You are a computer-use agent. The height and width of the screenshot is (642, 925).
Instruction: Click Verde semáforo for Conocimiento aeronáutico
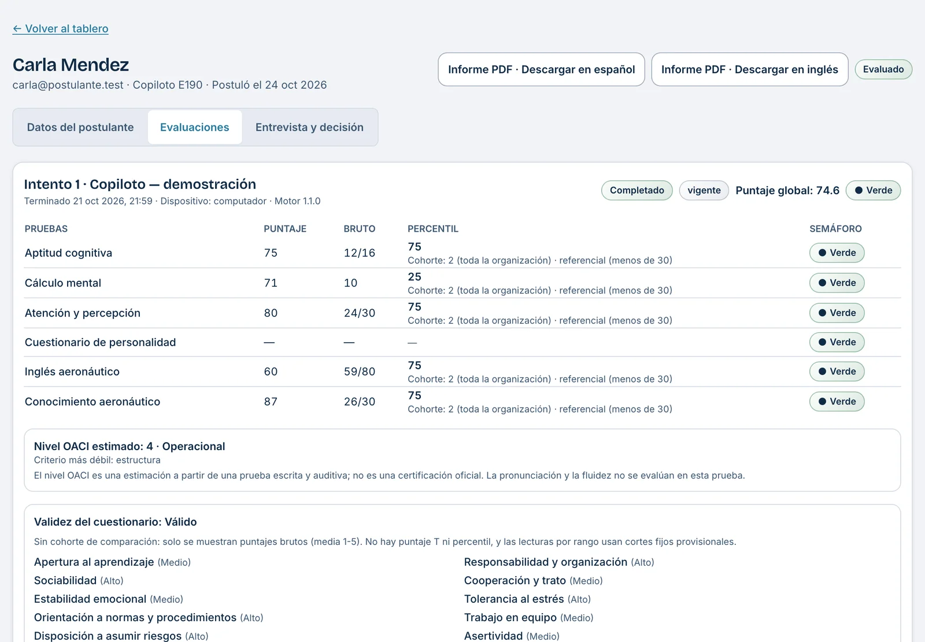(837, 402)
